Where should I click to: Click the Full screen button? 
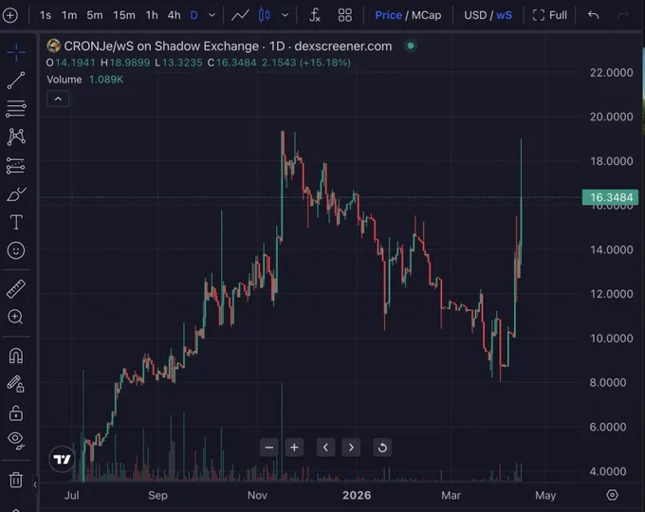coord(549,15)
